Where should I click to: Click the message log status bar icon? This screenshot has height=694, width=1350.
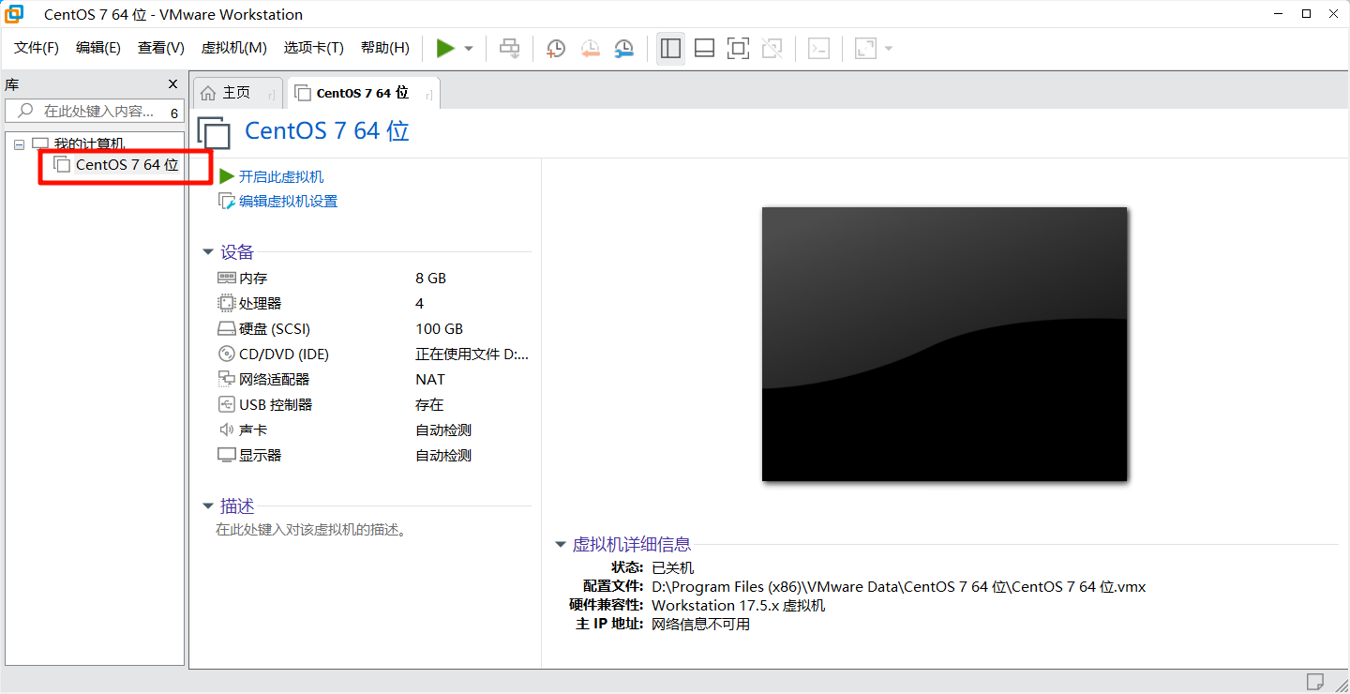point(1315,681)
